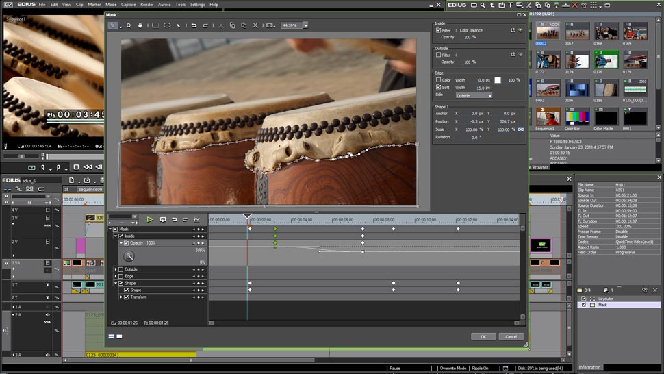Play the mask keyframe timeline preview
The width and height of the screenshot is (664, 374).
point(150,219)
